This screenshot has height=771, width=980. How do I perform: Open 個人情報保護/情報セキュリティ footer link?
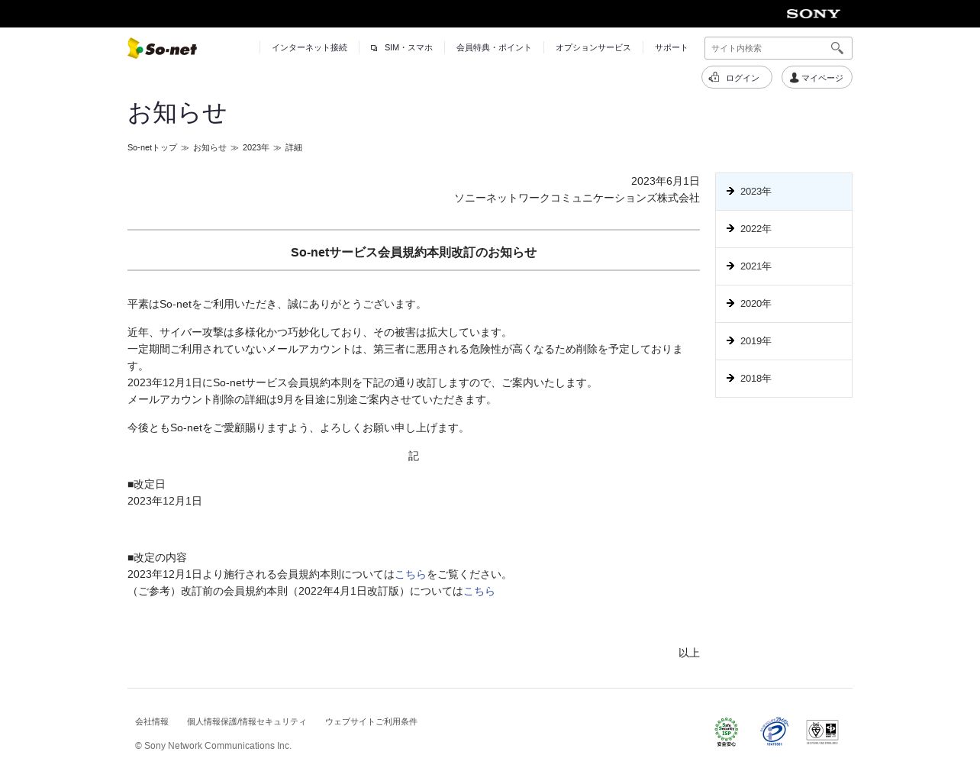pyautogui.click(x=247, y=721)
